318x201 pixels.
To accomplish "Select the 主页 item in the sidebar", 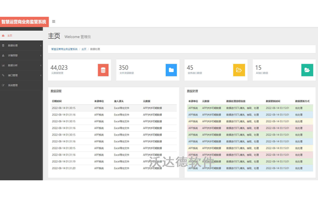I will [x=21, y=36].
